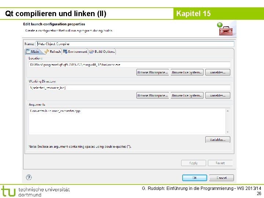
Task: Click the Working Directory input field
Action: [x=129, y=88]
